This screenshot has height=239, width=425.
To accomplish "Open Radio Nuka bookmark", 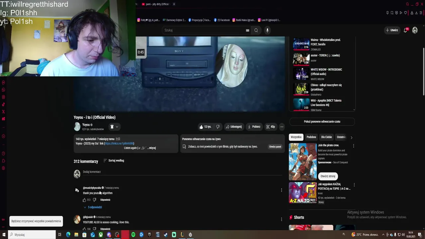I will point(244,20).
